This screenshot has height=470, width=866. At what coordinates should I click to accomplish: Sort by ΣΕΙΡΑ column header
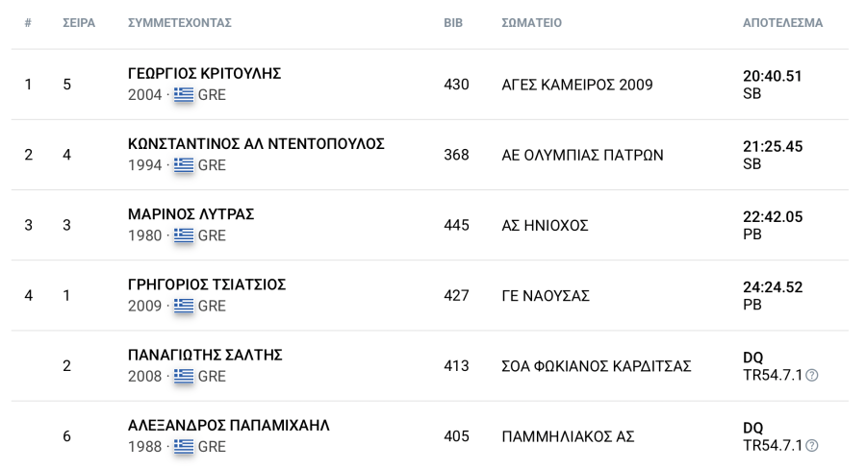click(x=79, y=23)
